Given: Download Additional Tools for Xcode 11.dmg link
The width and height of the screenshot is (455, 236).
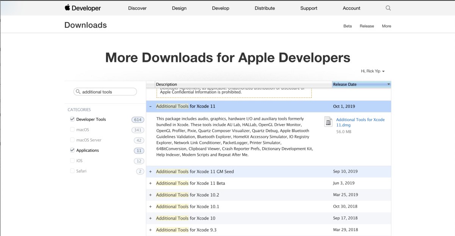Looking at the screenshot, I should click(360, 122).
